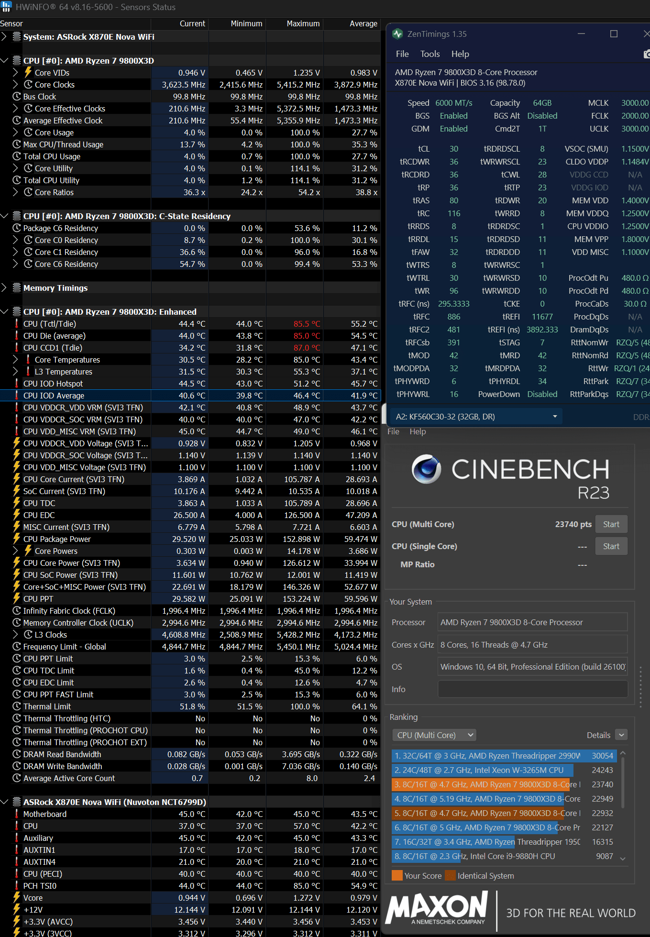Click the Cinebench Processor field value
Viewport: 650px width, 937px height.
coord(532,622)
